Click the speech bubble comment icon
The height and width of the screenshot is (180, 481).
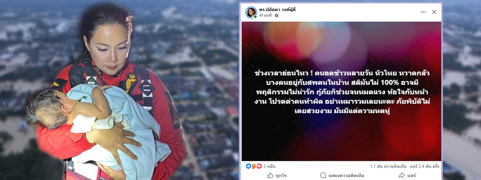[323, 175]
